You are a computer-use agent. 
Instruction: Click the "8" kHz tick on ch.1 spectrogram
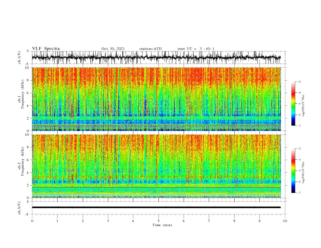coord(28,80)
